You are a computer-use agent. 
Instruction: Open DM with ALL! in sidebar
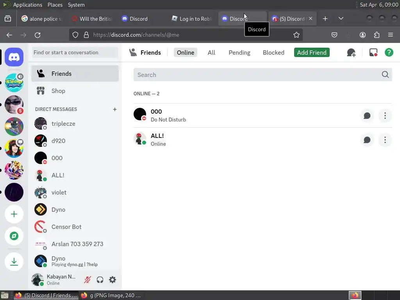point(75,175)
